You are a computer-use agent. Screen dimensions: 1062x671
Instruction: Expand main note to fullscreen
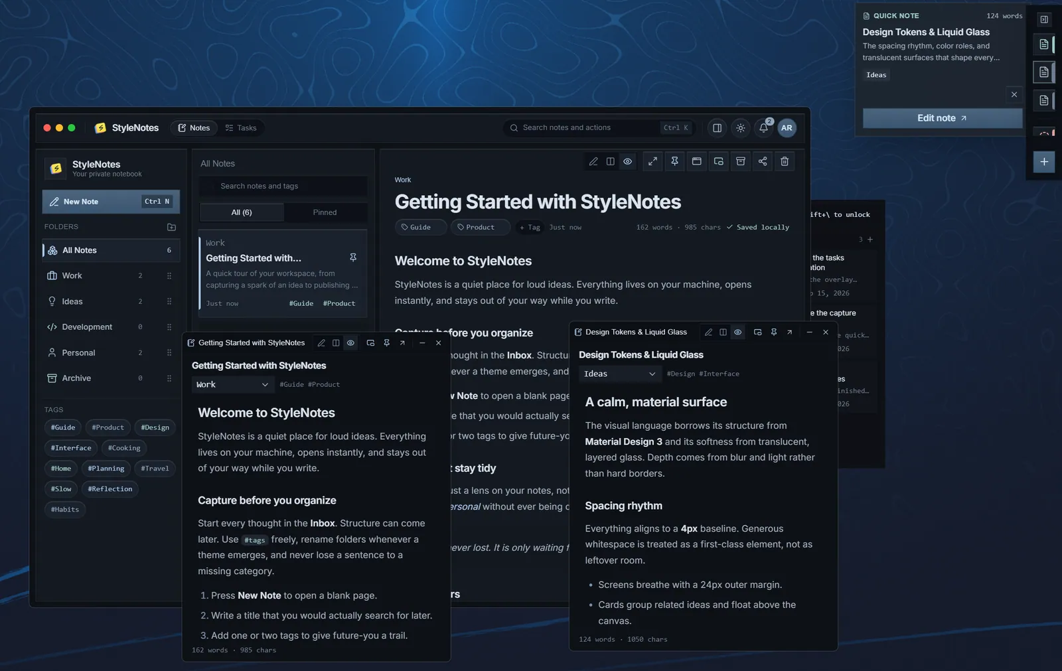click(x=653, y=161)
